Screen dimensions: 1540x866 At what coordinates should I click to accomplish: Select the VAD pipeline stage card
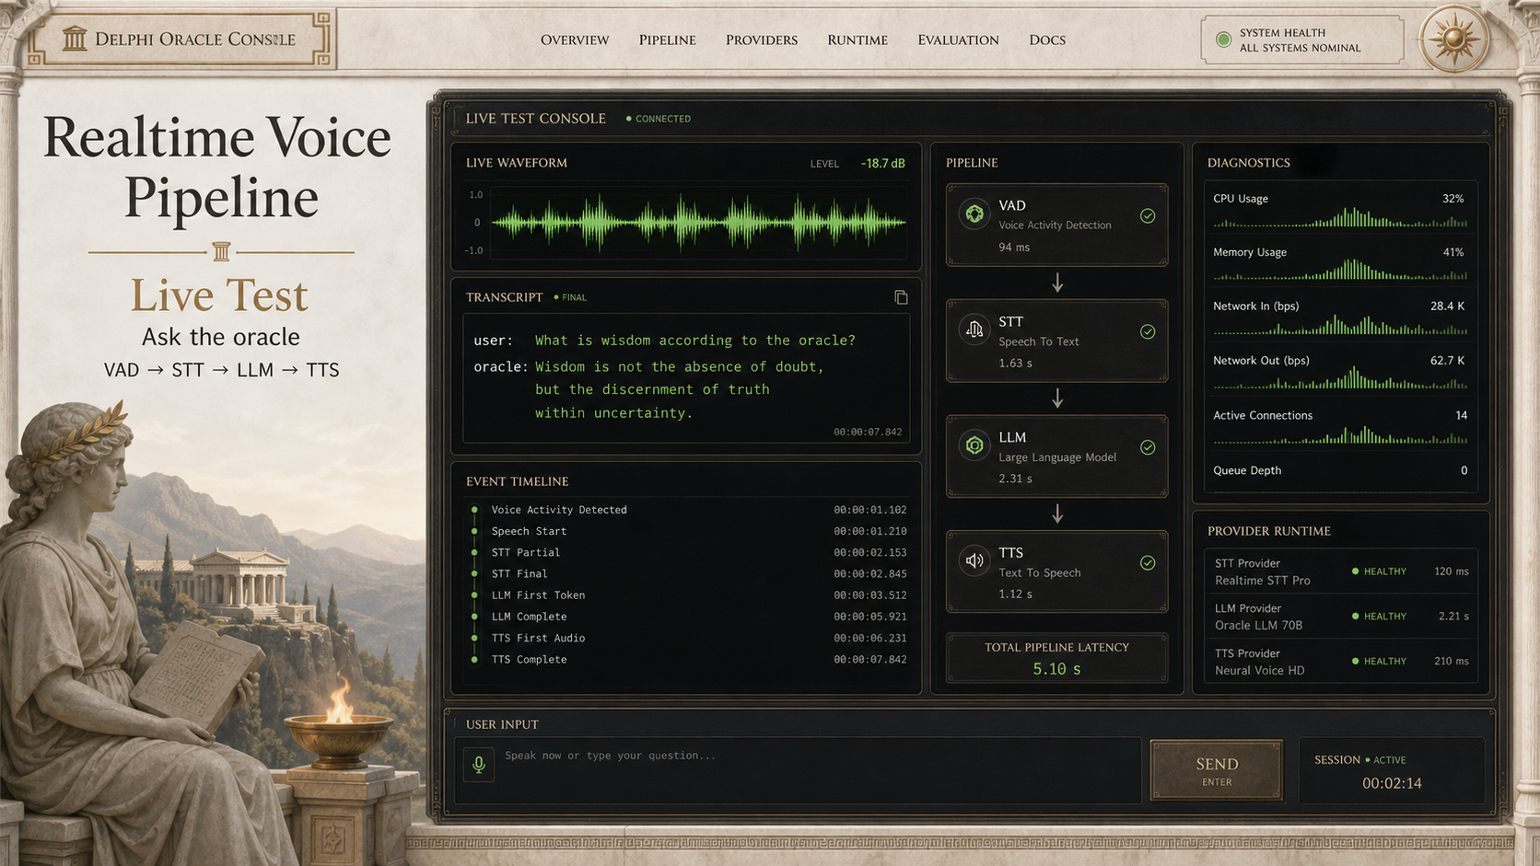point(1056,225)
